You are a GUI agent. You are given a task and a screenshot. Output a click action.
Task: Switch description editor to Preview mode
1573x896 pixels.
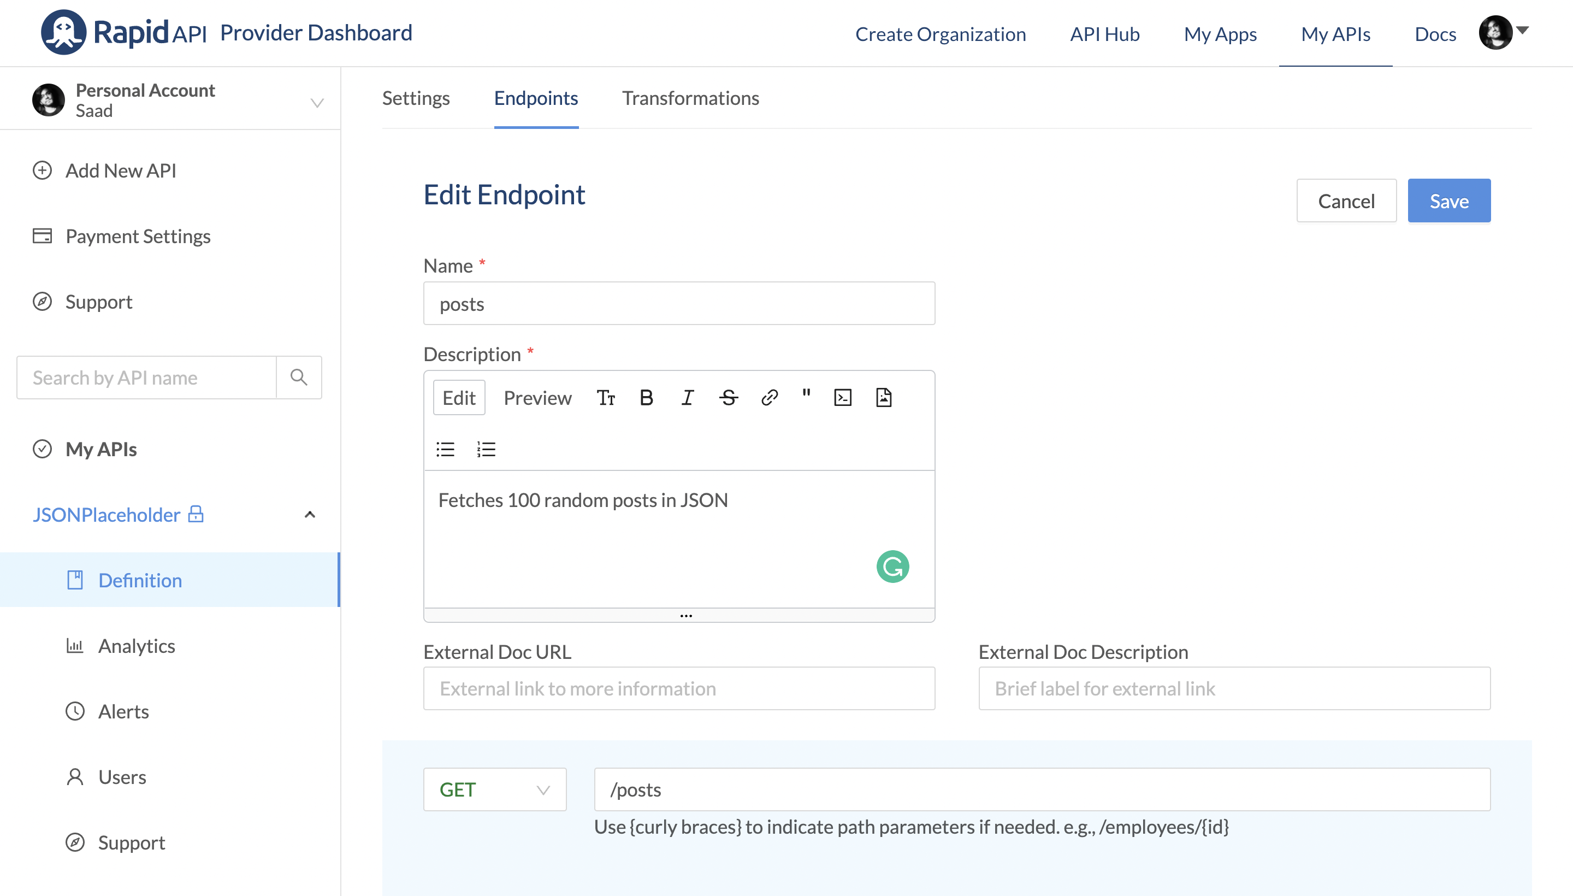[x=537, y=398]
